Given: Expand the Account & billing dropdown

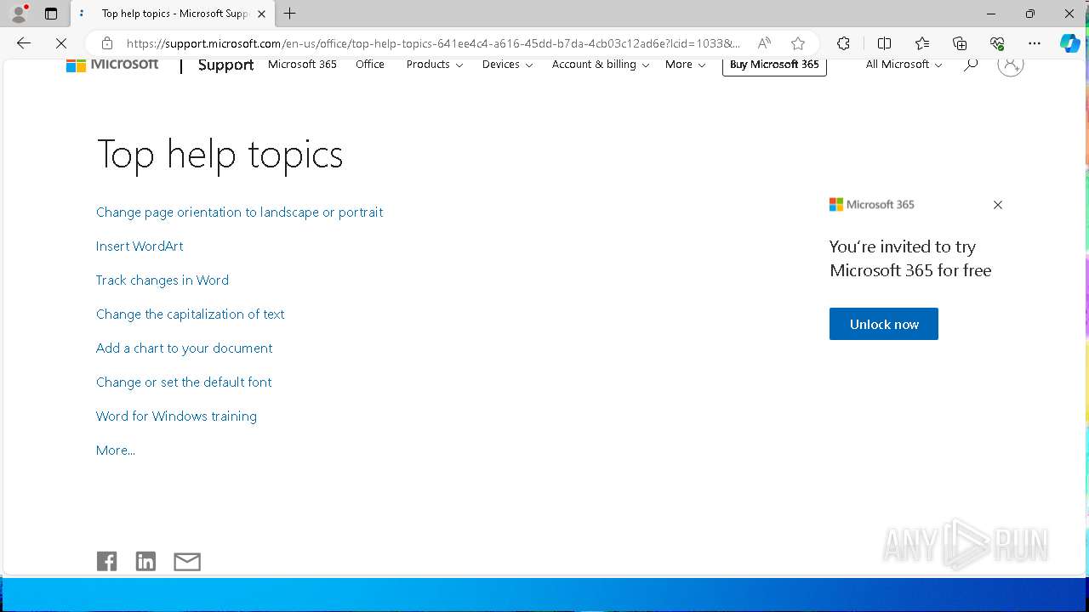Looking at the screenshot, I should tap(601, 65).
